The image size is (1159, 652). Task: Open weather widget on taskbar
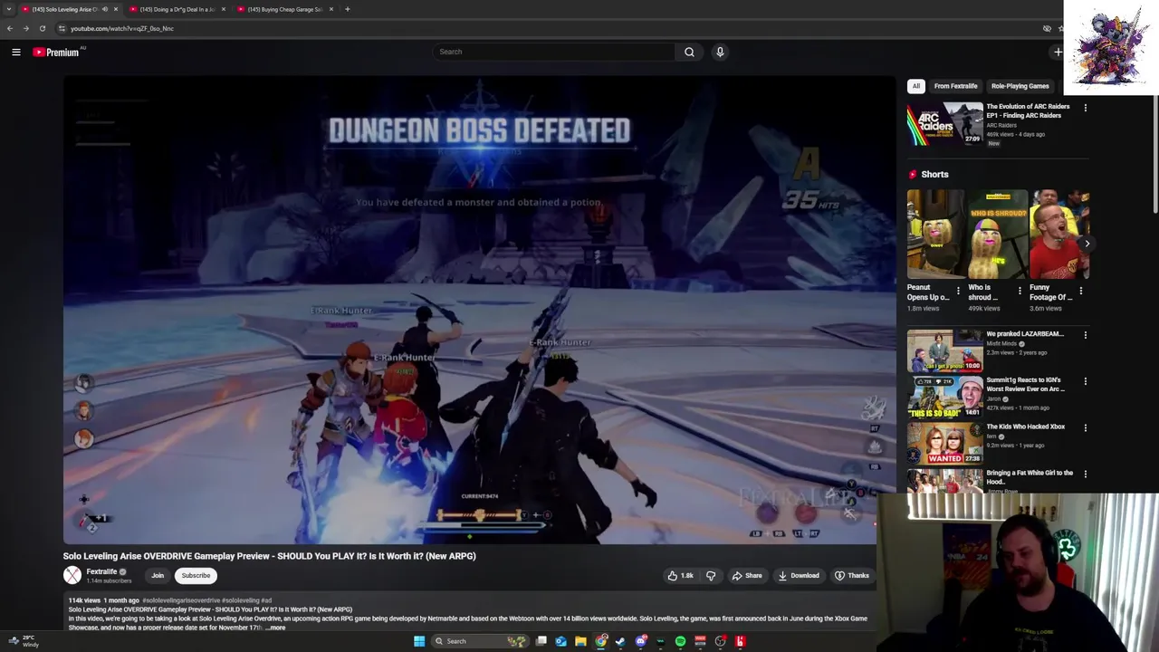point(23,641)
